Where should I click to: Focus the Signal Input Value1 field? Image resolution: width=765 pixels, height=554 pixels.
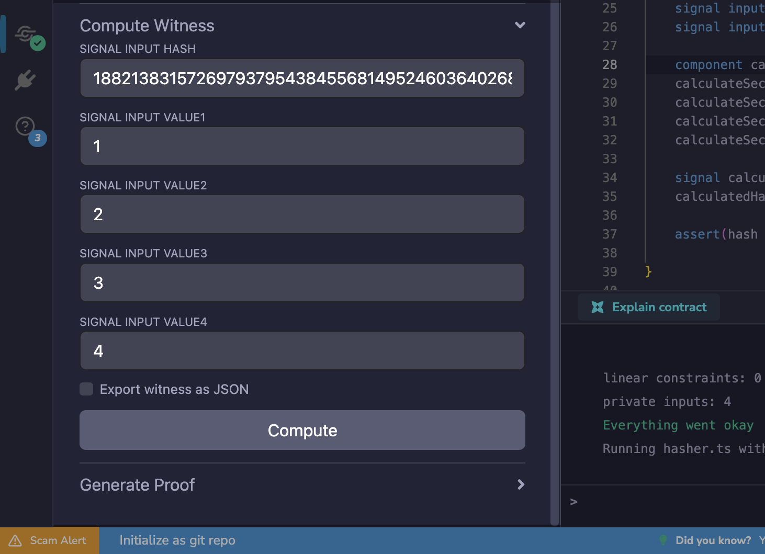pyautogui.click(x=302, y=146)
